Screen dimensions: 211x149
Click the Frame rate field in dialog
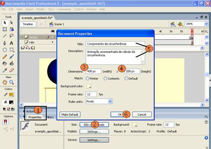pos(91,94)
